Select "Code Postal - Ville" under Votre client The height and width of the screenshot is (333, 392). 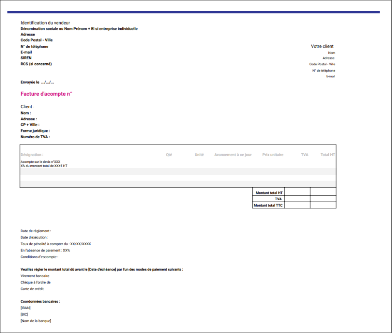[322, 64]
